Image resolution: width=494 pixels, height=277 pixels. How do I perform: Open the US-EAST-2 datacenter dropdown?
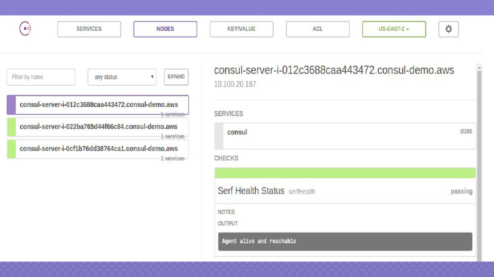tap(394, 29)
